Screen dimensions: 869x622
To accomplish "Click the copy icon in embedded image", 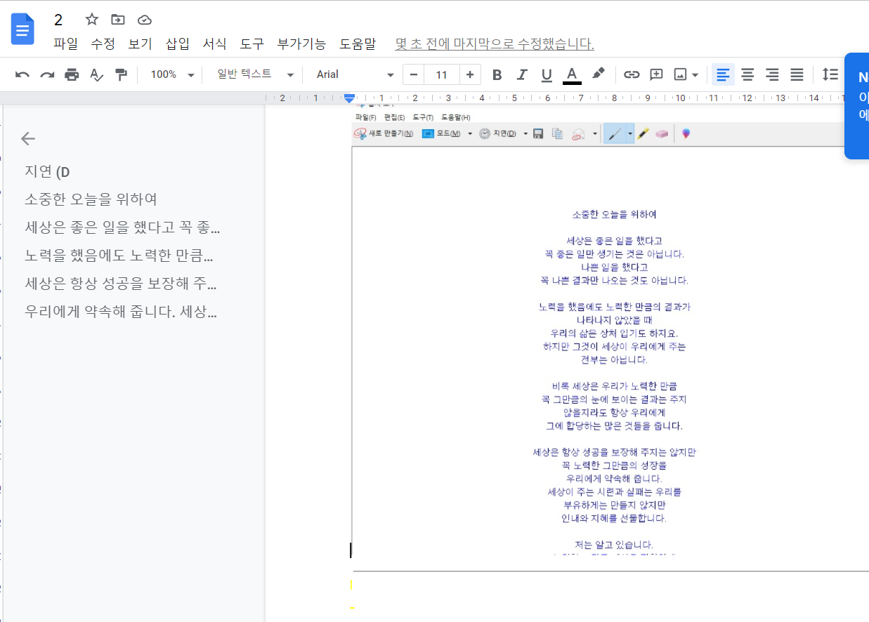I will (558, 133).
